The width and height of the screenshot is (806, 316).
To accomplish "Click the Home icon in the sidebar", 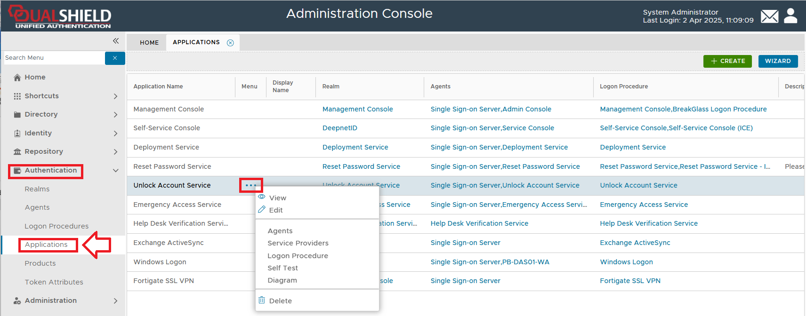I will coord(17,78).
